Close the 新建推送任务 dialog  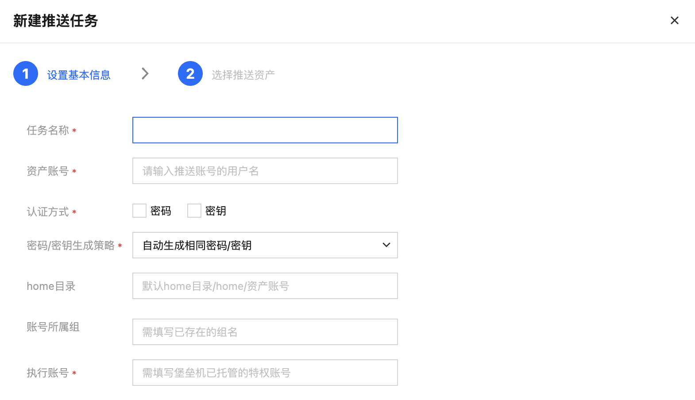(674, 21)
